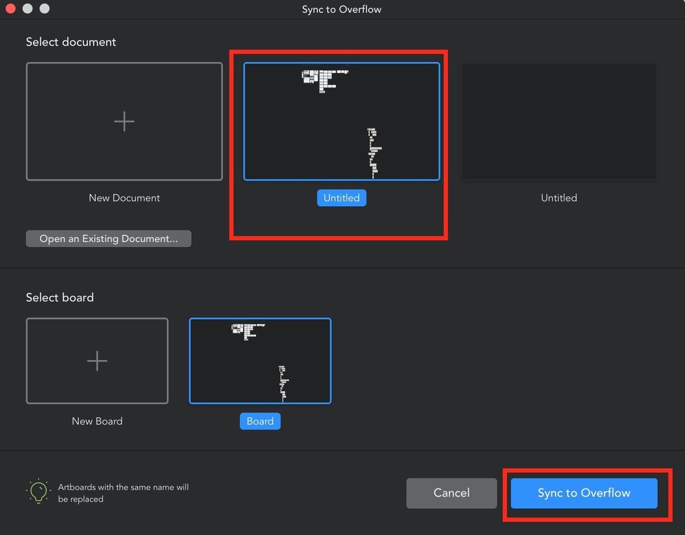Click the New Board plus thumbnail

(x=97, y=361)
